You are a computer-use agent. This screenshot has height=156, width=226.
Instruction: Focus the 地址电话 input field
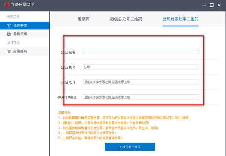(141, 82)
